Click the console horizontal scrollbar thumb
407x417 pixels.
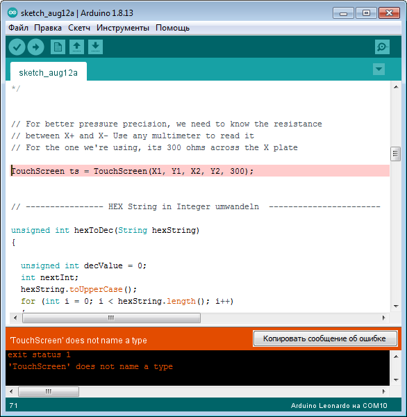pyautogui.click(x=49, y=391)
